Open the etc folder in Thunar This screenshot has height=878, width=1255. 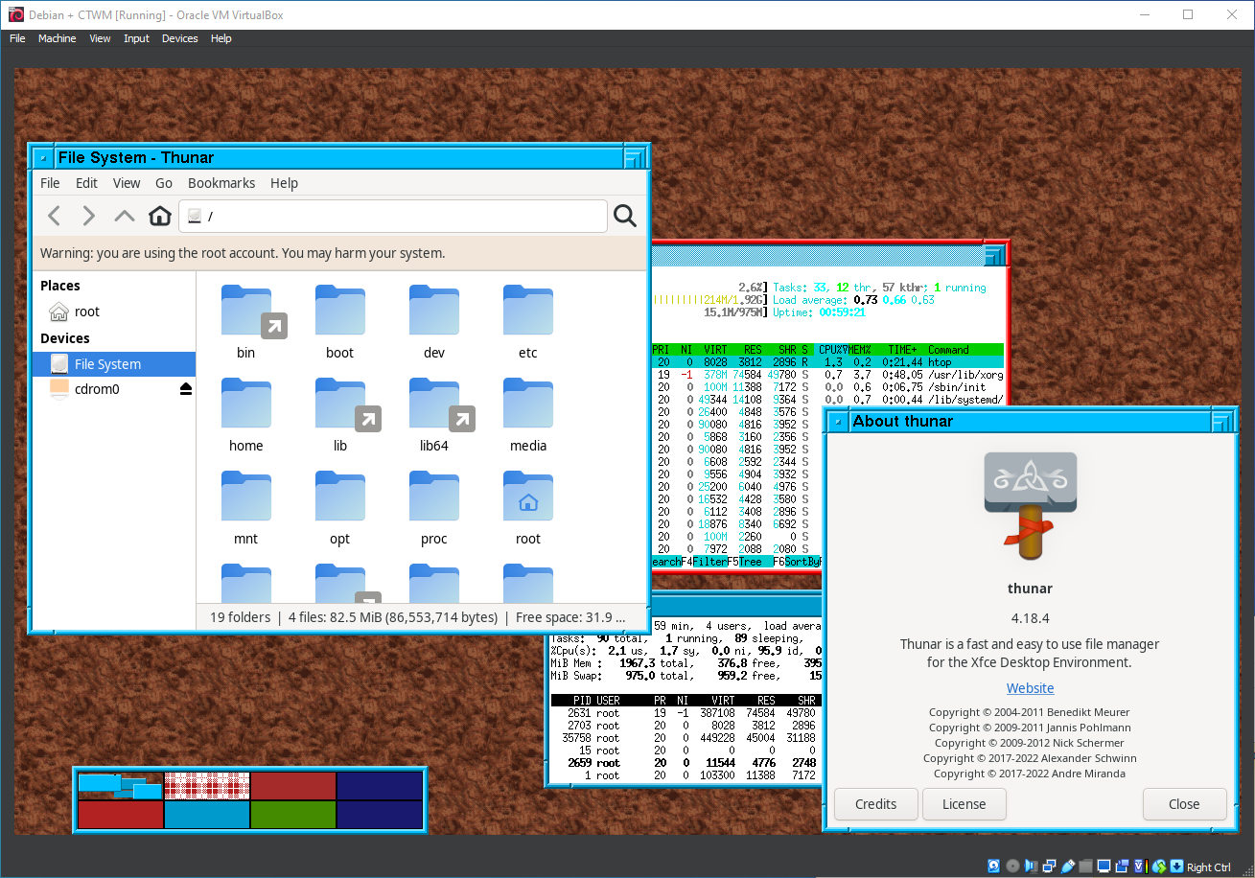click(527, 316)
